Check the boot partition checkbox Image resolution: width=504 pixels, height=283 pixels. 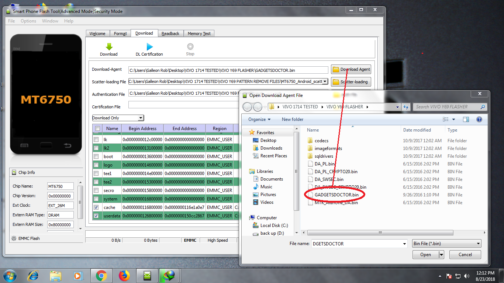96,157
